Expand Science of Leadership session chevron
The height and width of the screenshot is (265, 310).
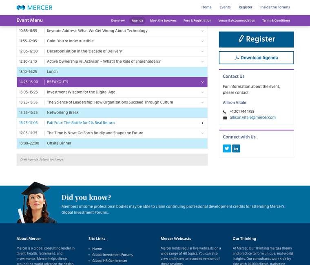[x=202, y=103]
